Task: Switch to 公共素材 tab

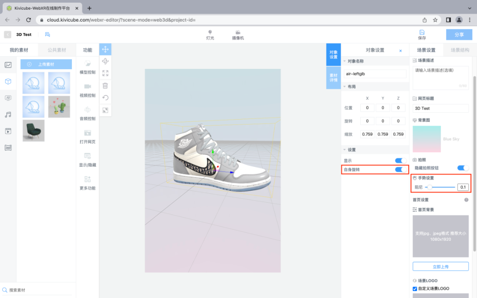Action: 57,50
